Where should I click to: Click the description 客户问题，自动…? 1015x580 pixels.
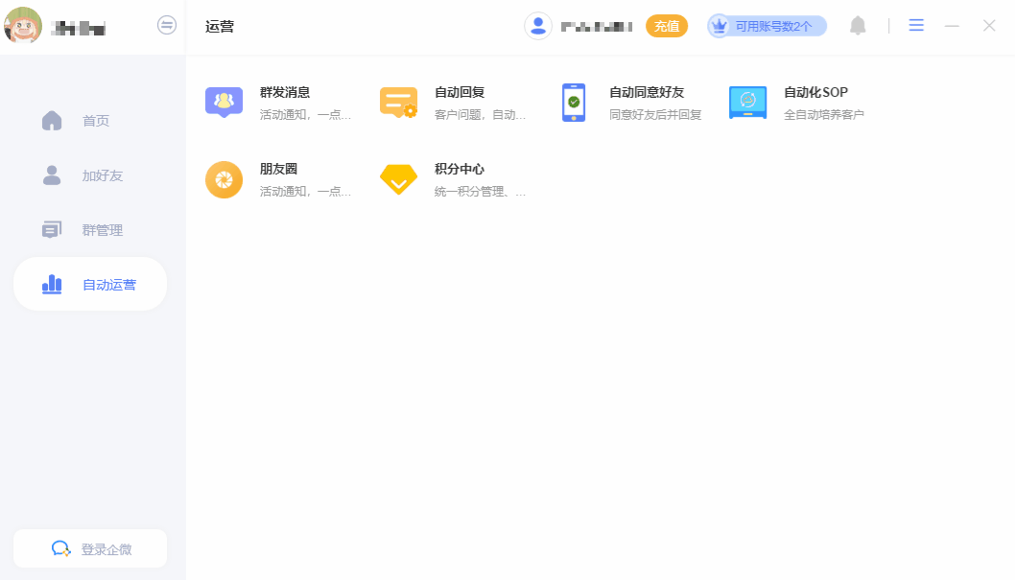(480, 114)
